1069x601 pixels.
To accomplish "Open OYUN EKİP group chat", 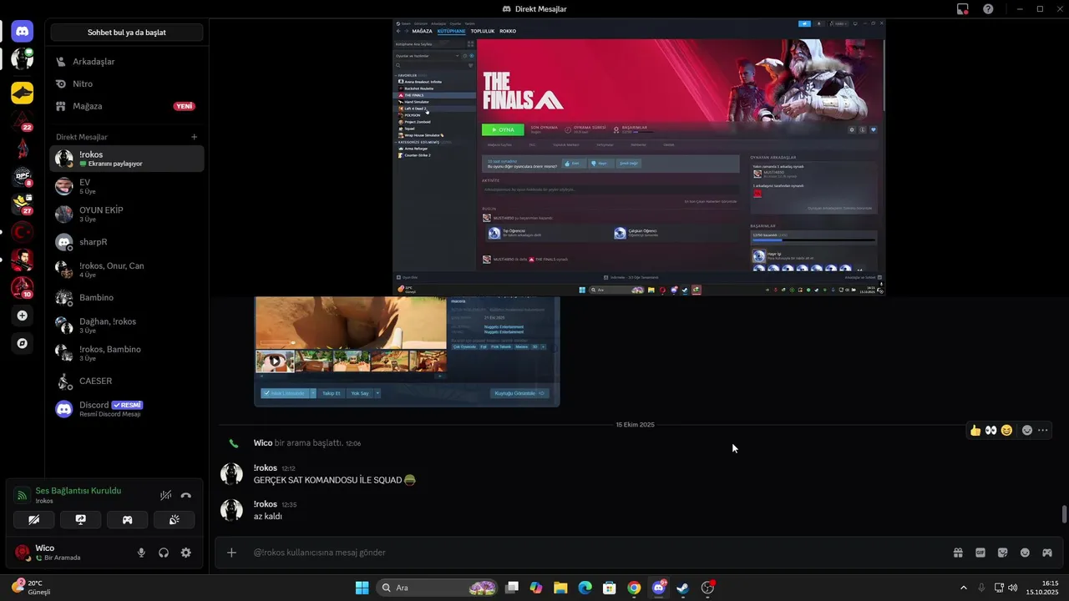I will pos(127,214).
